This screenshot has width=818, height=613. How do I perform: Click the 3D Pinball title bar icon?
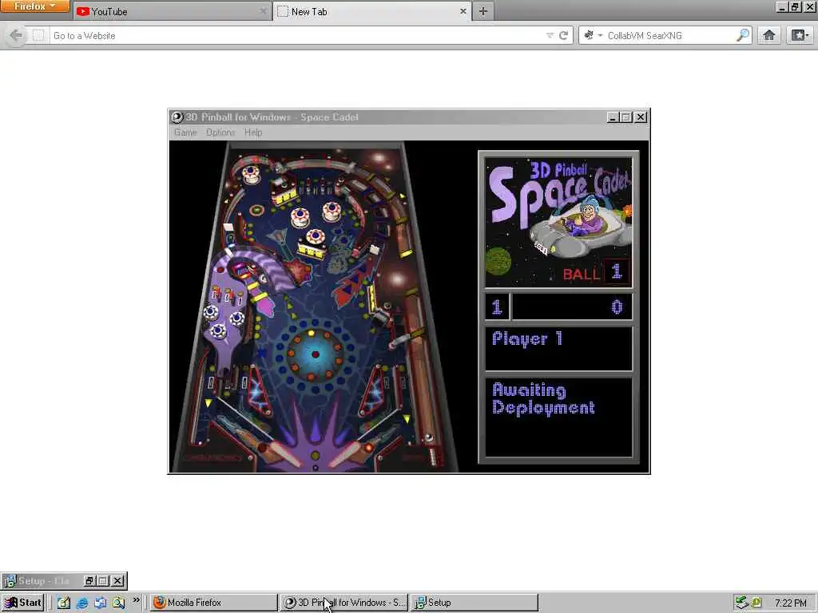click(x=177, y=117)
